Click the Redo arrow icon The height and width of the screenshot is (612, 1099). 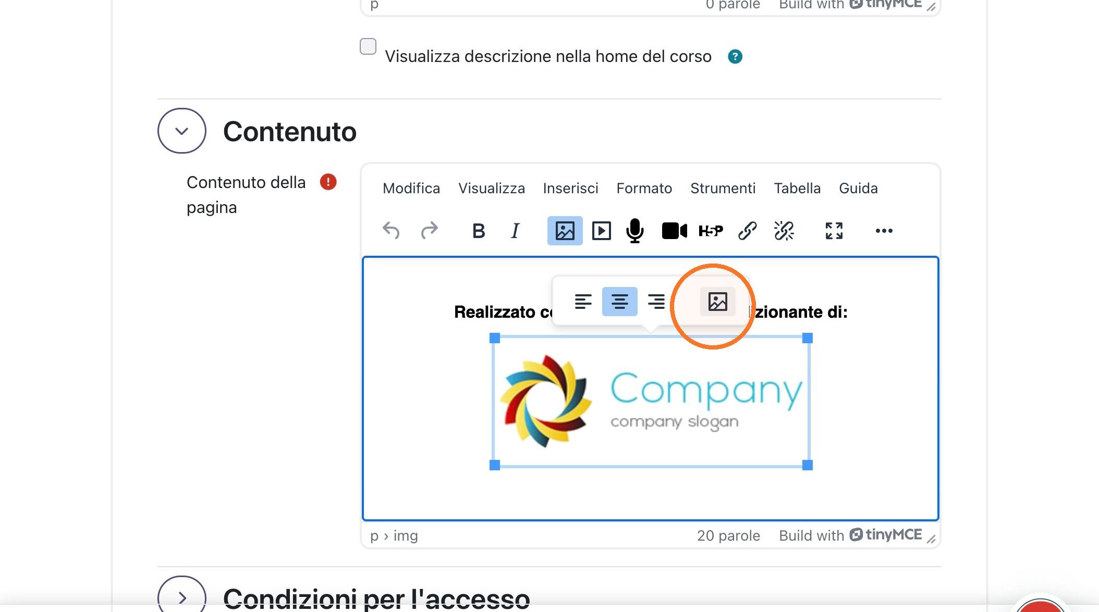tap(429, 230)
